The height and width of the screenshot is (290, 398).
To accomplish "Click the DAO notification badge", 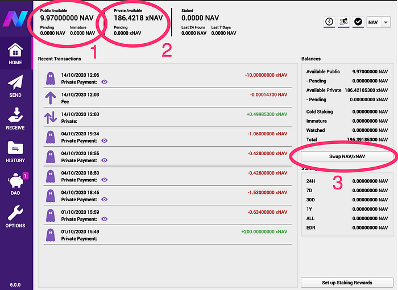I will coord(26,176).
